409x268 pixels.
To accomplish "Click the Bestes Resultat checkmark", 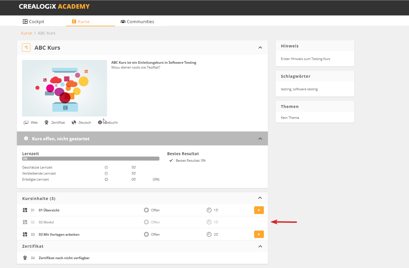I will pyautogui.click(x=171, y=161).
